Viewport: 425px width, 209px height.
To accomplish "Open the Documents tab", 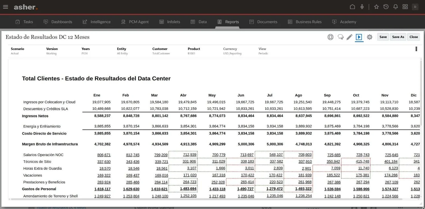I will pos(263,22).
